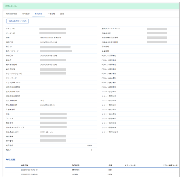Click the エラー詳細コード label in details list
The width and height of the screenshot is (182, 180).
pos(13,83)
